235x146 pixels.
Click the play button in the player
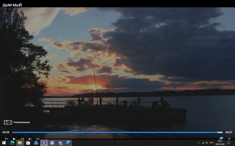14,139
